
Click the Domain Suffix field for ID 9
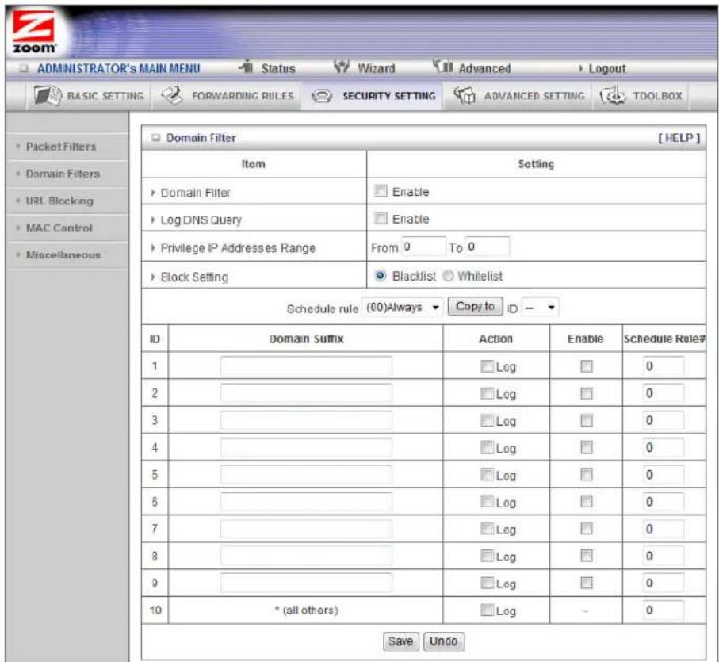[306, 583]
